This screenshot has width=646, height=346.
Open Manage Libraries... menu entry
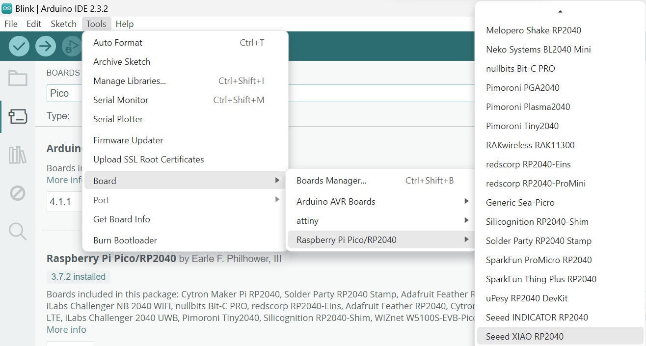click(185, 81)
